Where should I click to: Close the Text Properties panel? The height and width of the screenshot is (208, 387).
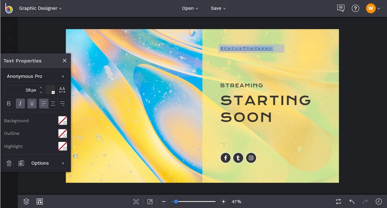click(x=64, y=61)
